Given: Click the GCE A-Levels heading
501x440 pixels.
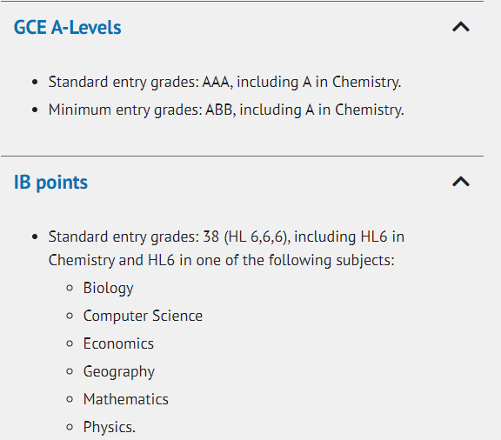Looking at the screenshot, I should (x=68, y=28).
